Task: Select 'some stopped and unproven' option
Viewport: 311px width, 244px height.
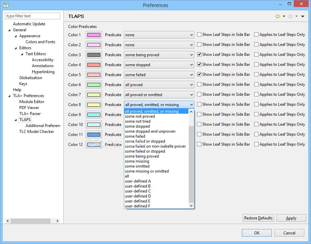Action: click(x=156, y=131)
